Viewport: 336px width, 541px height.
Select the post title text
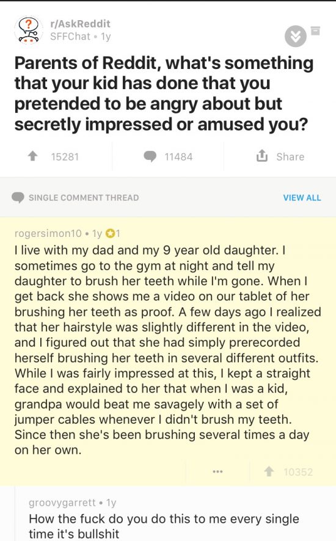(x=164, y=93)
